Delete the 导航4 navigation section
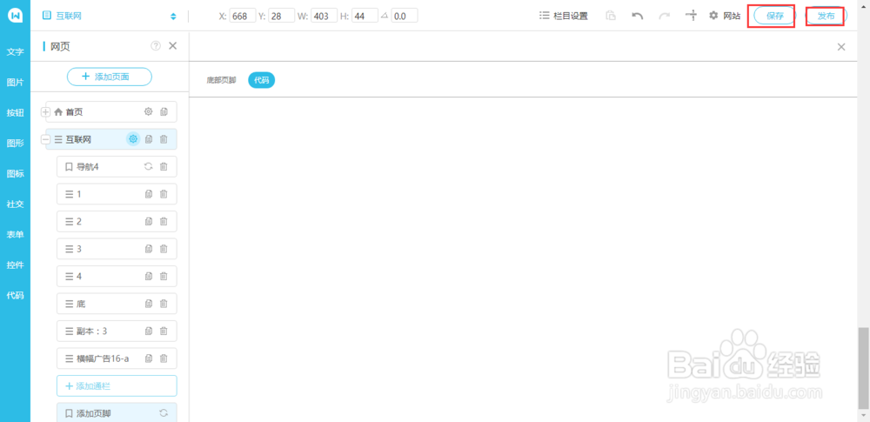This screenshot has width=870, height=422. pos(164,166)
